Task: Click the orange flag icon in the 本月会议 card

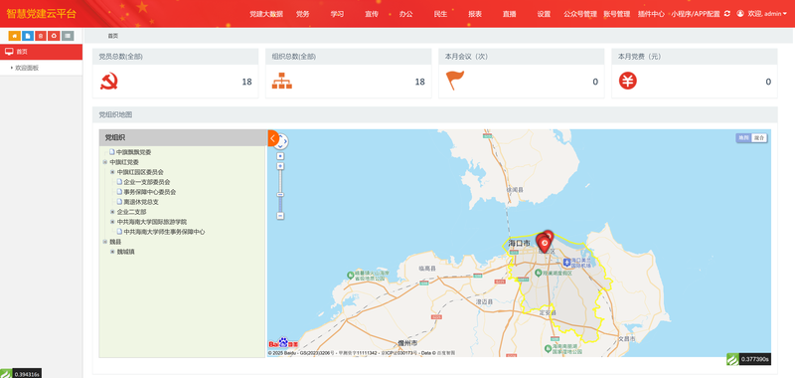Action: [455, 81]
